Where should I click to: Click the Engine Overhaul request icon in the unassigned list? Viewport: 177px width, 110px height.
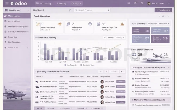click(x=133, y=85)
